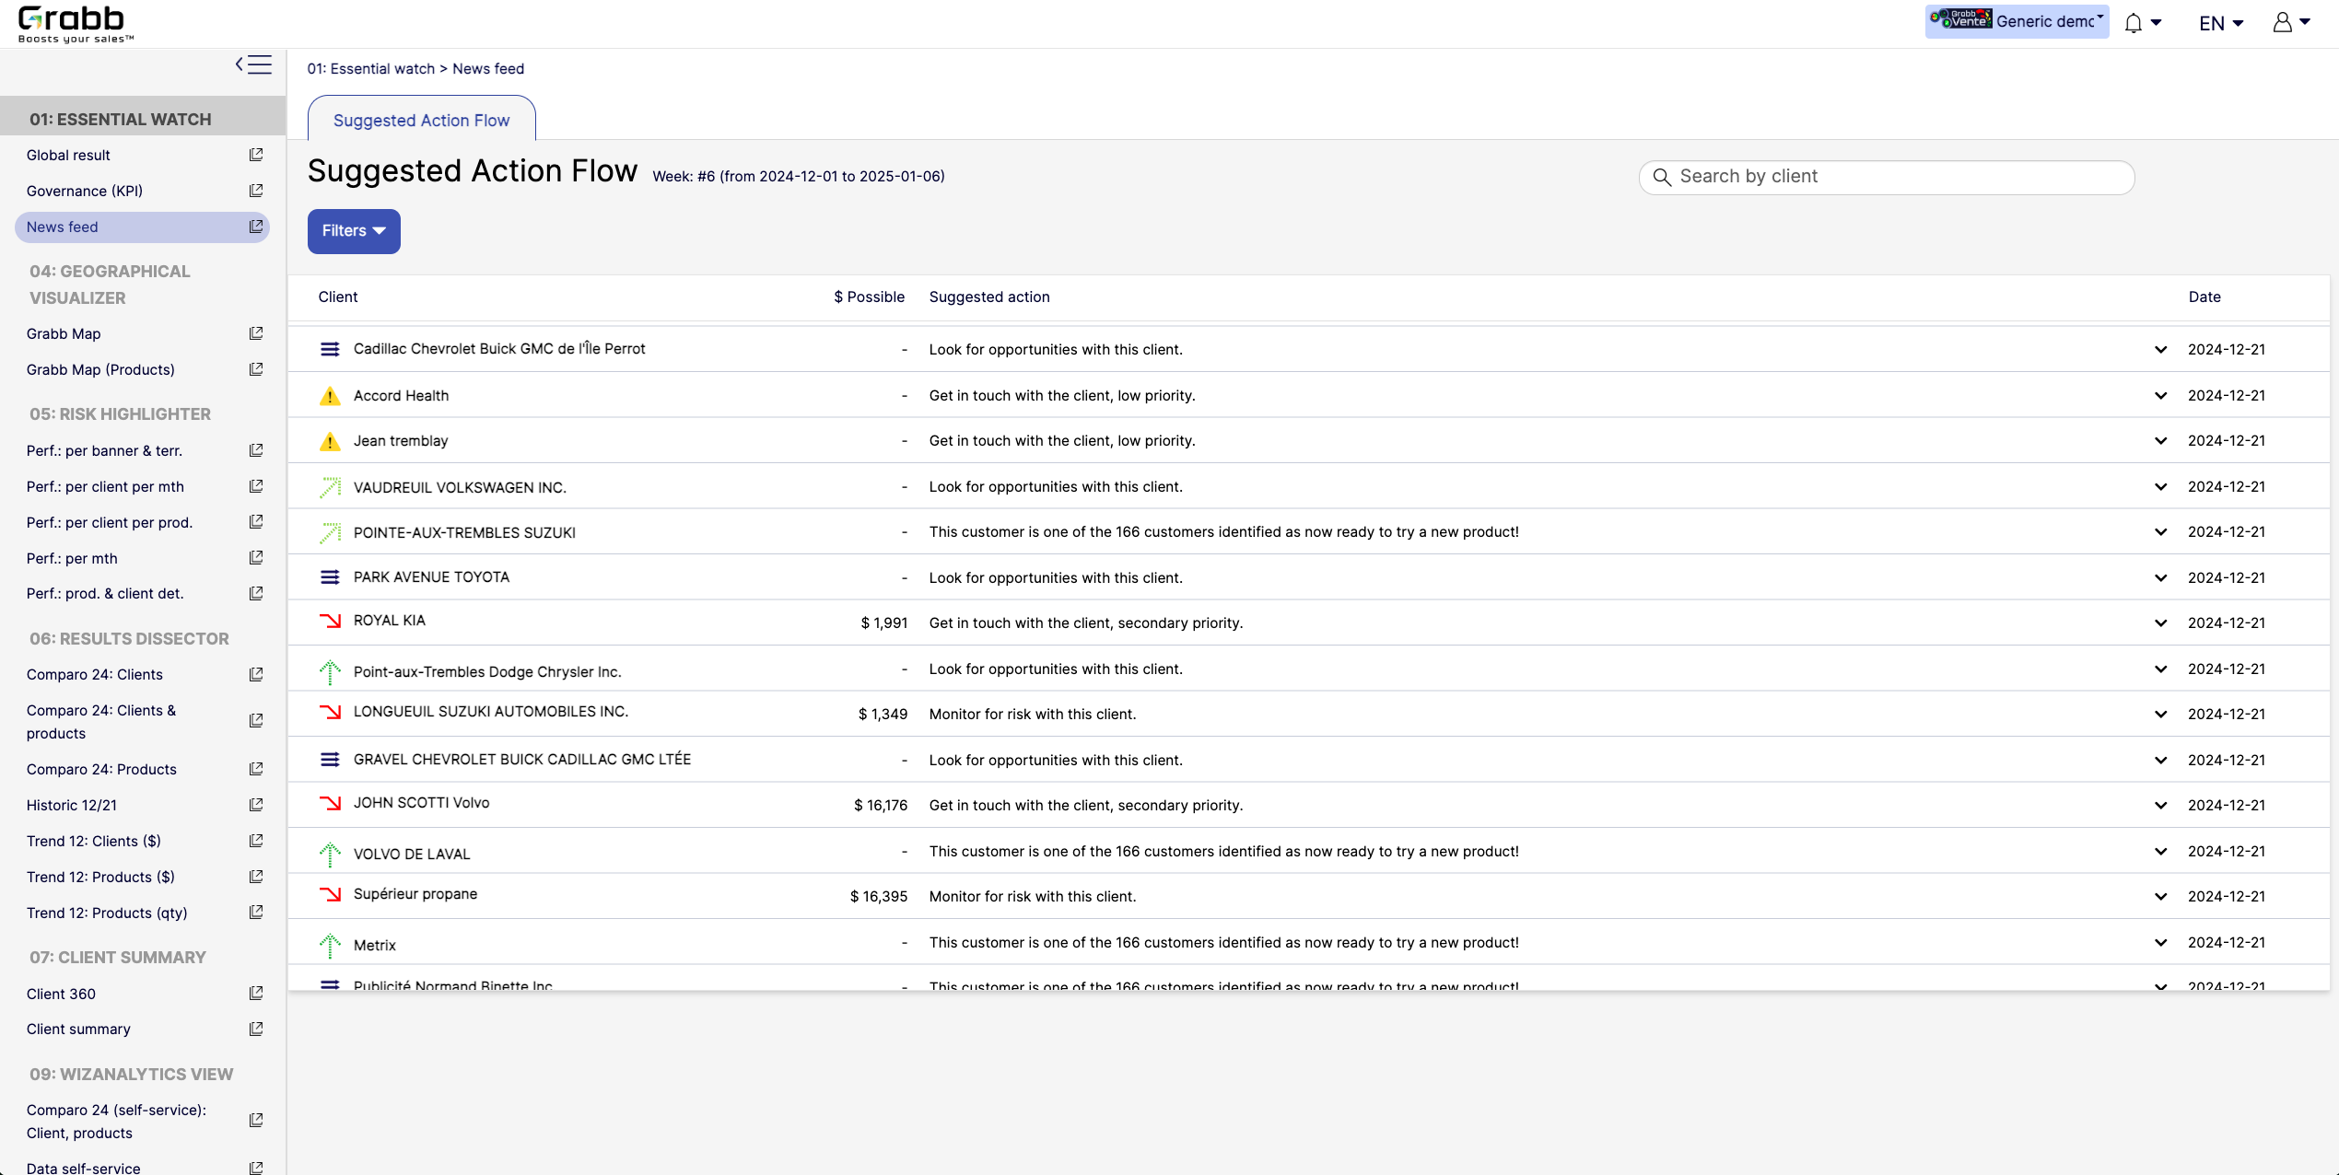Click warning icon beside Accord Health
The image size is (2339, 1175).
tap(330, 396)
